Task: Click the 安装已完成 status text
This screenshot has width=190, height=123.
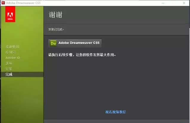Action: tap(56, 29)
